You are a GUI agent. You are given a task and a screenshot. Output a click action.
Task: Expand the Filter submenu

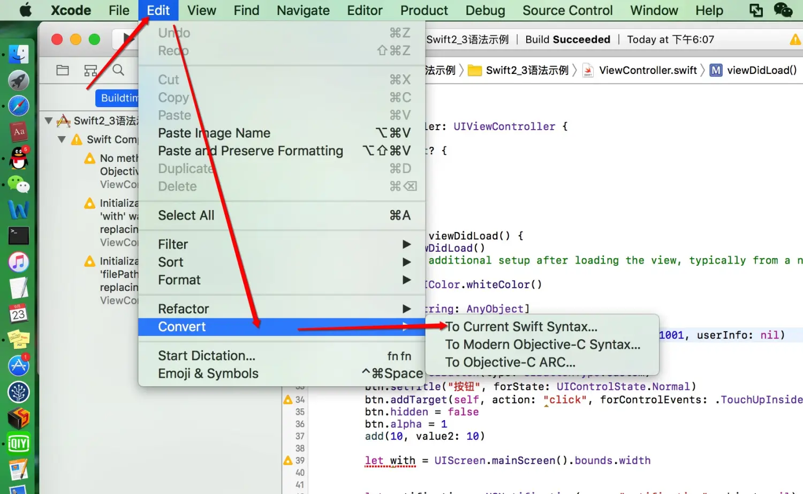click(x=282, y=244)
